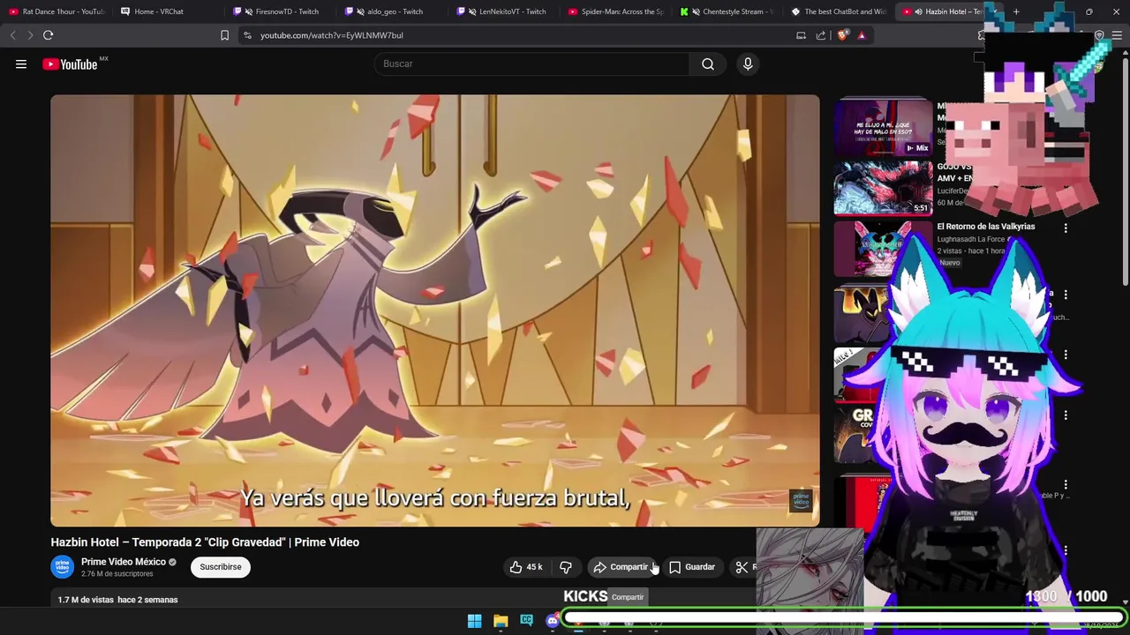Viewport: 1130px width, 635px height.
Task: Click the video player frame
Action: [435, 310]
